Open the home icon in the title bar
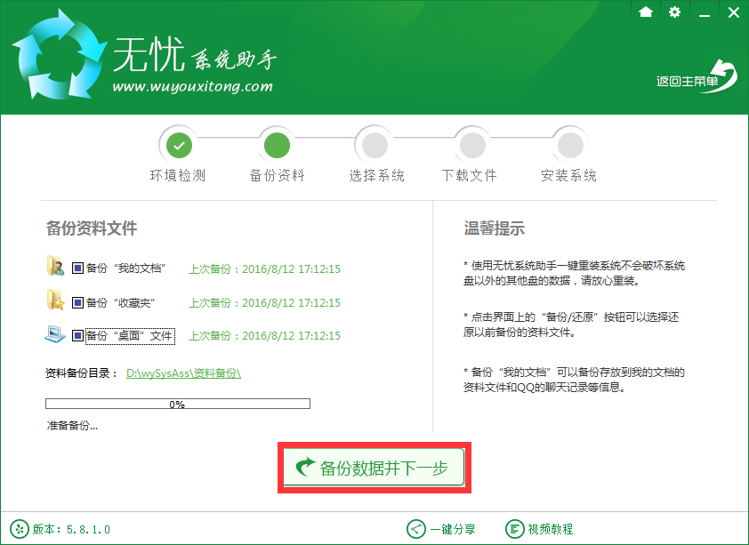Image resolution: width=749 pixels, height=545 pixels. [645, 12]
